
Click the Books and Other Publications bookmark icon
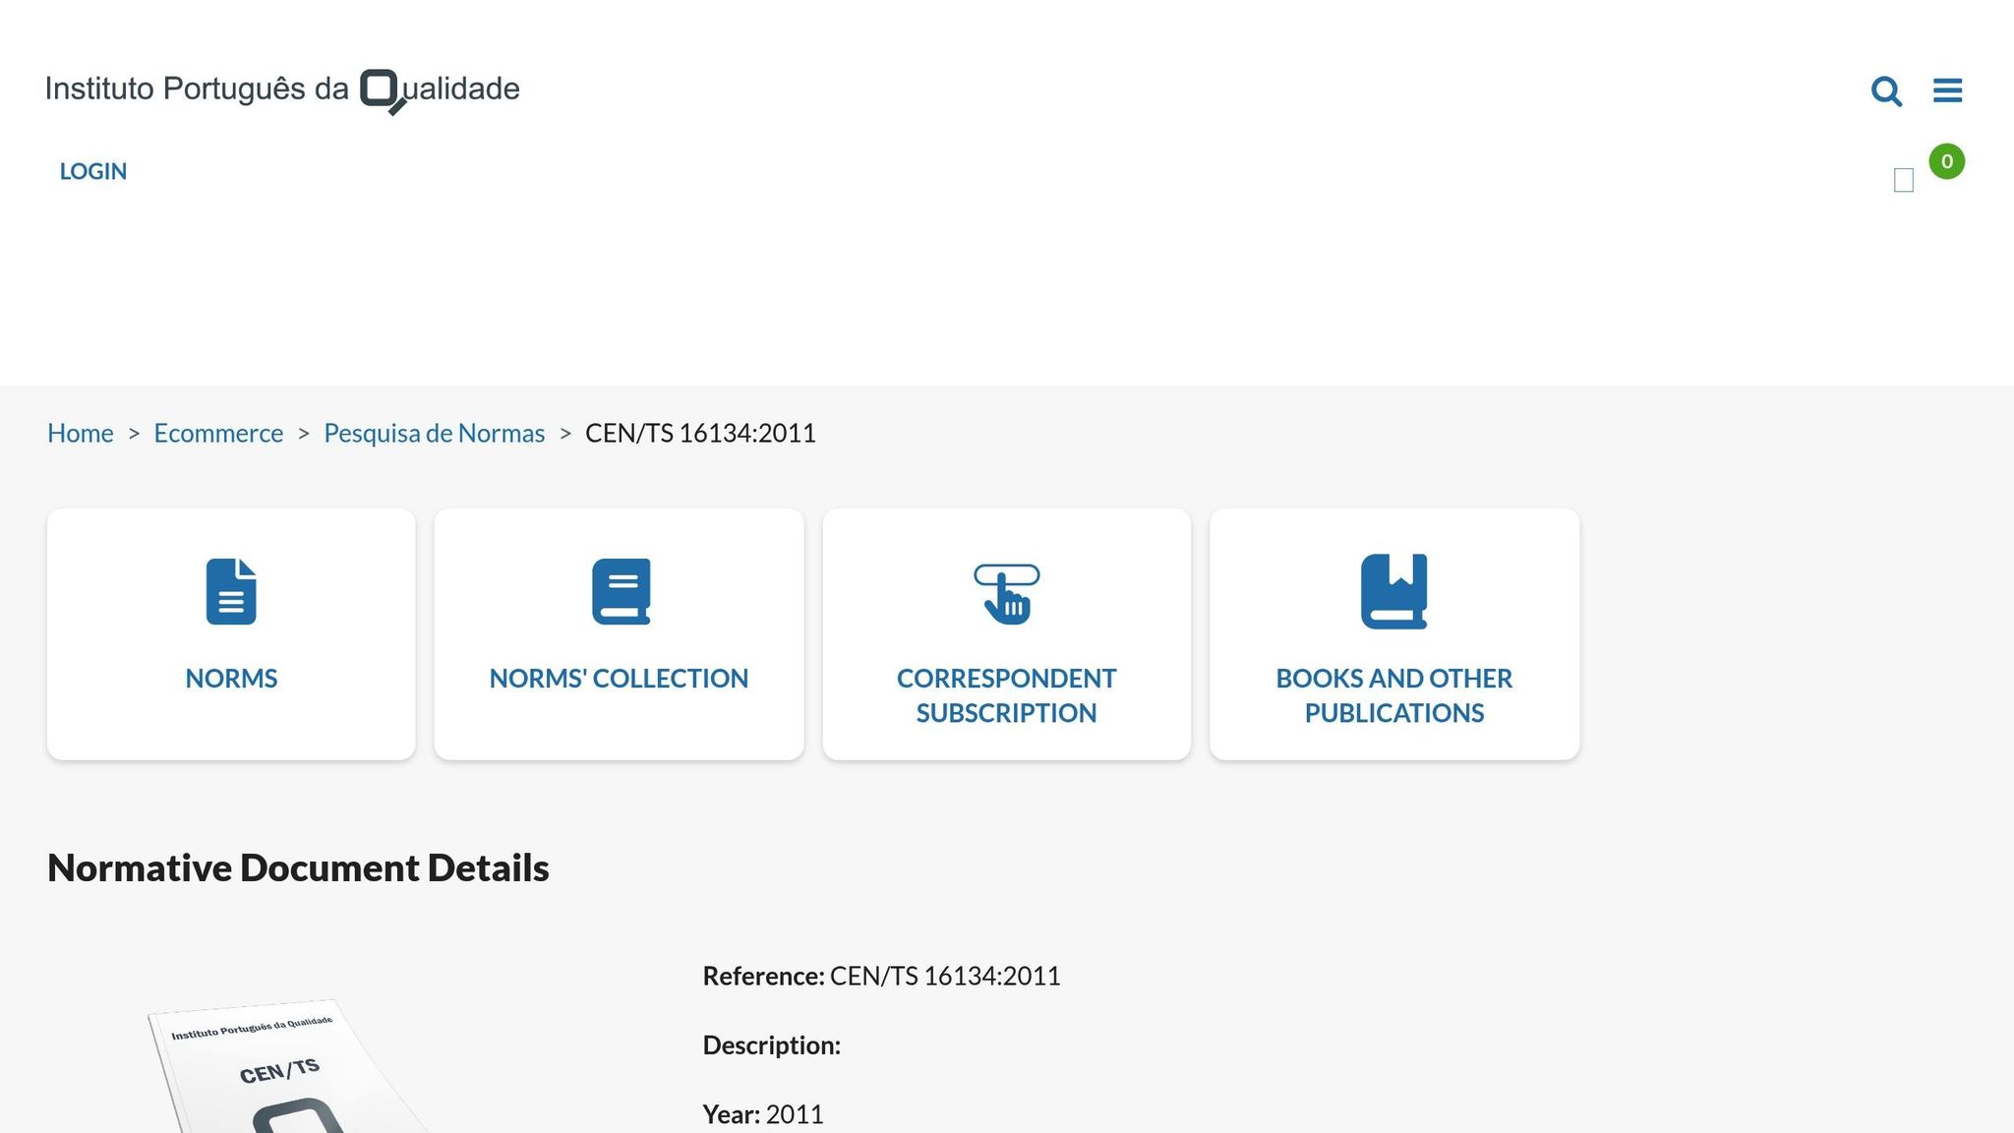(1393, 591)
